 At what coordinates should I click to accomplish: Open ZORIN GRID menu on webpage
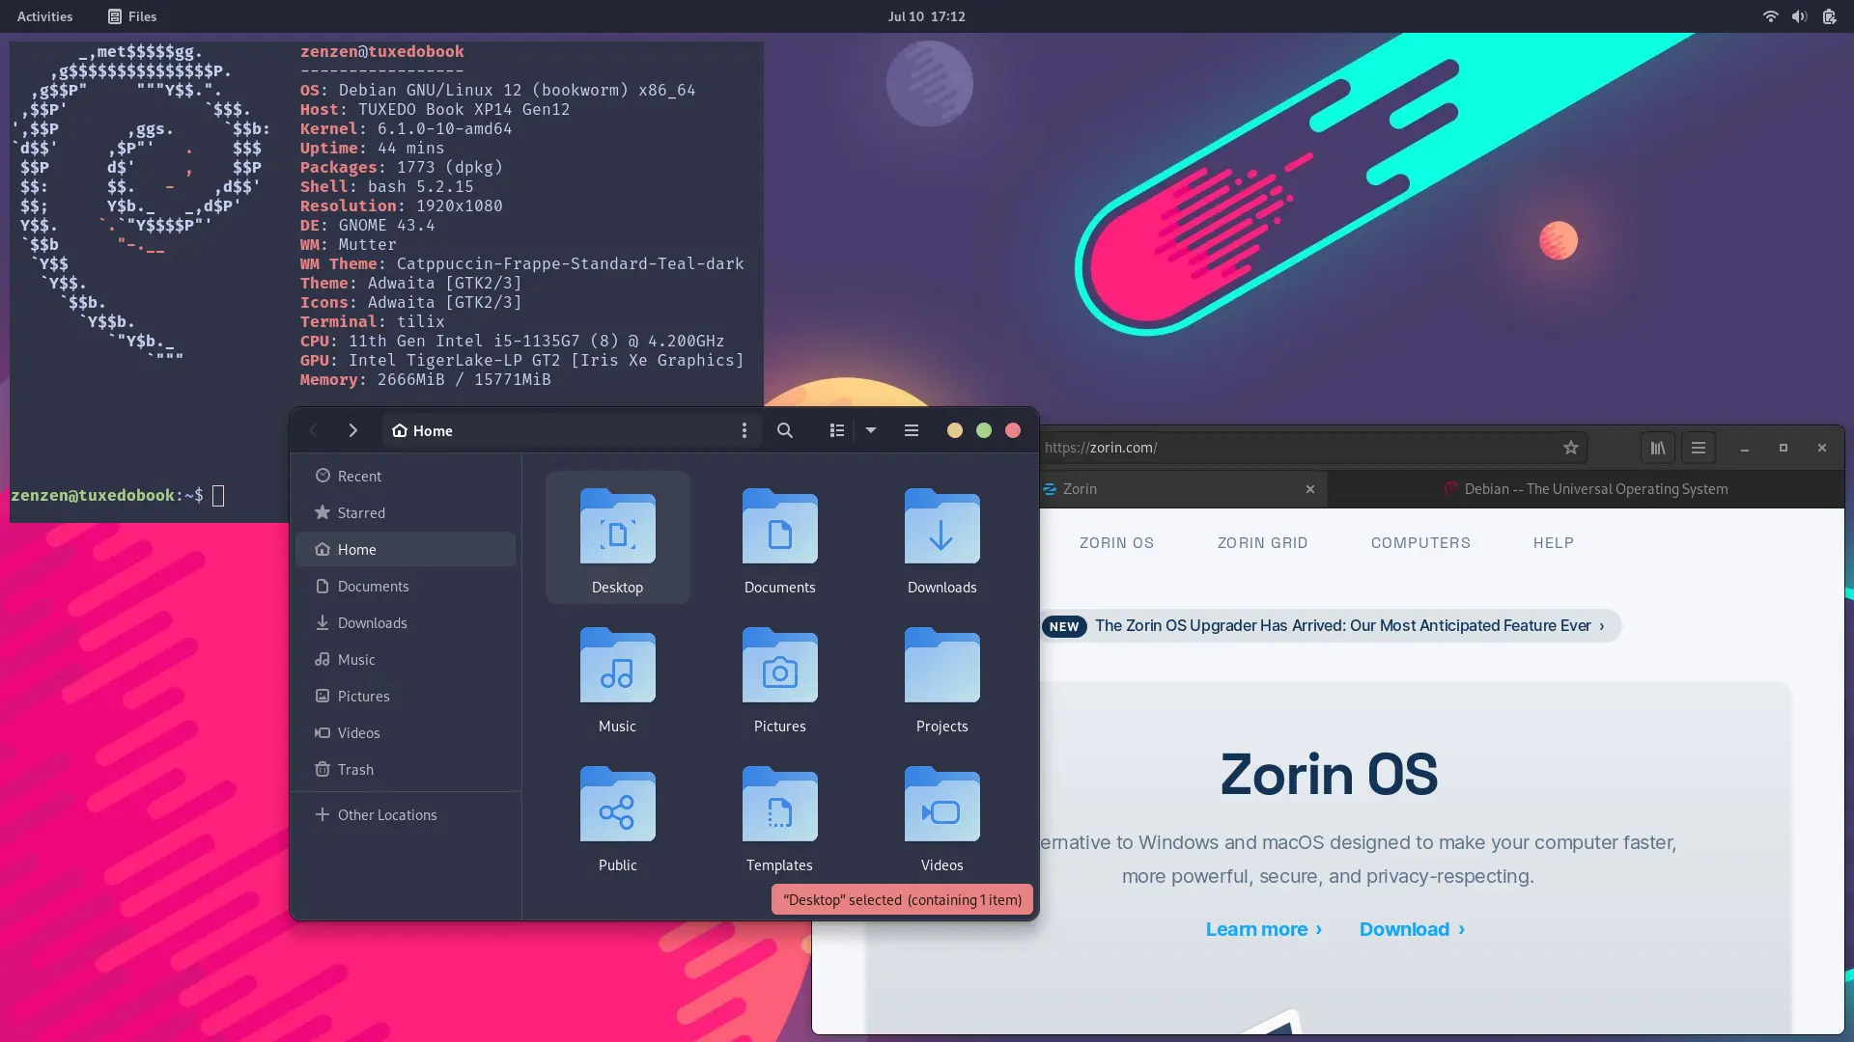click(x=1262, y=543)
